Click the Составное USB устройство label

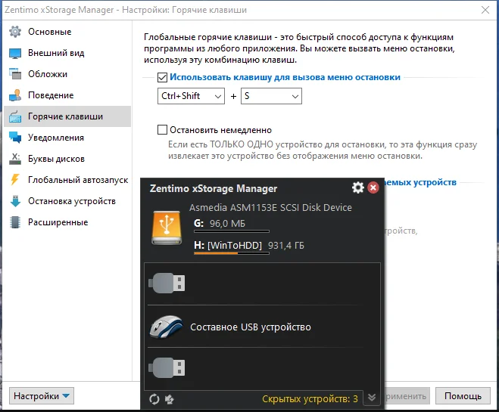[251, 327]
